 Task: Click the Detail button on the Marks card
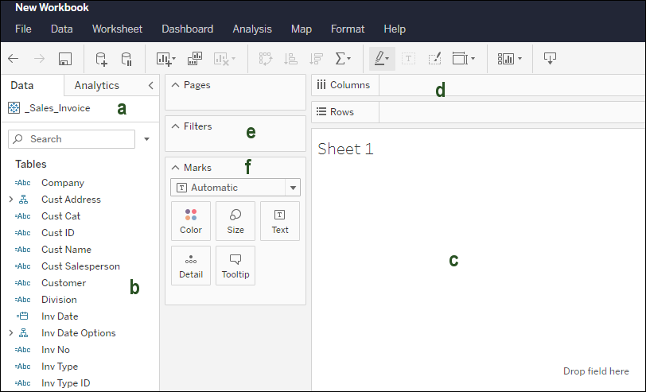(x=191, y=266)
